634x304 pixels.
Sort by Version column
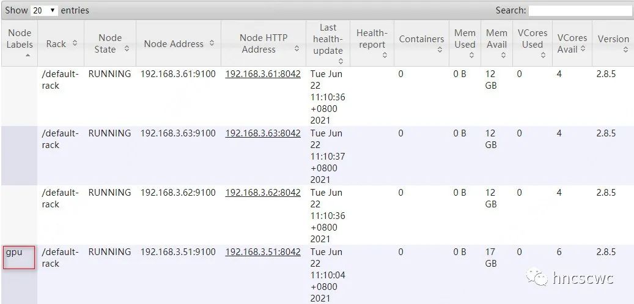(x=613, y=43)
